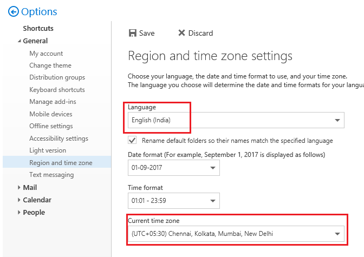Screen dimensions: 364x257
Task: Select Offline settings in sidebar
Action: [51, 126]
